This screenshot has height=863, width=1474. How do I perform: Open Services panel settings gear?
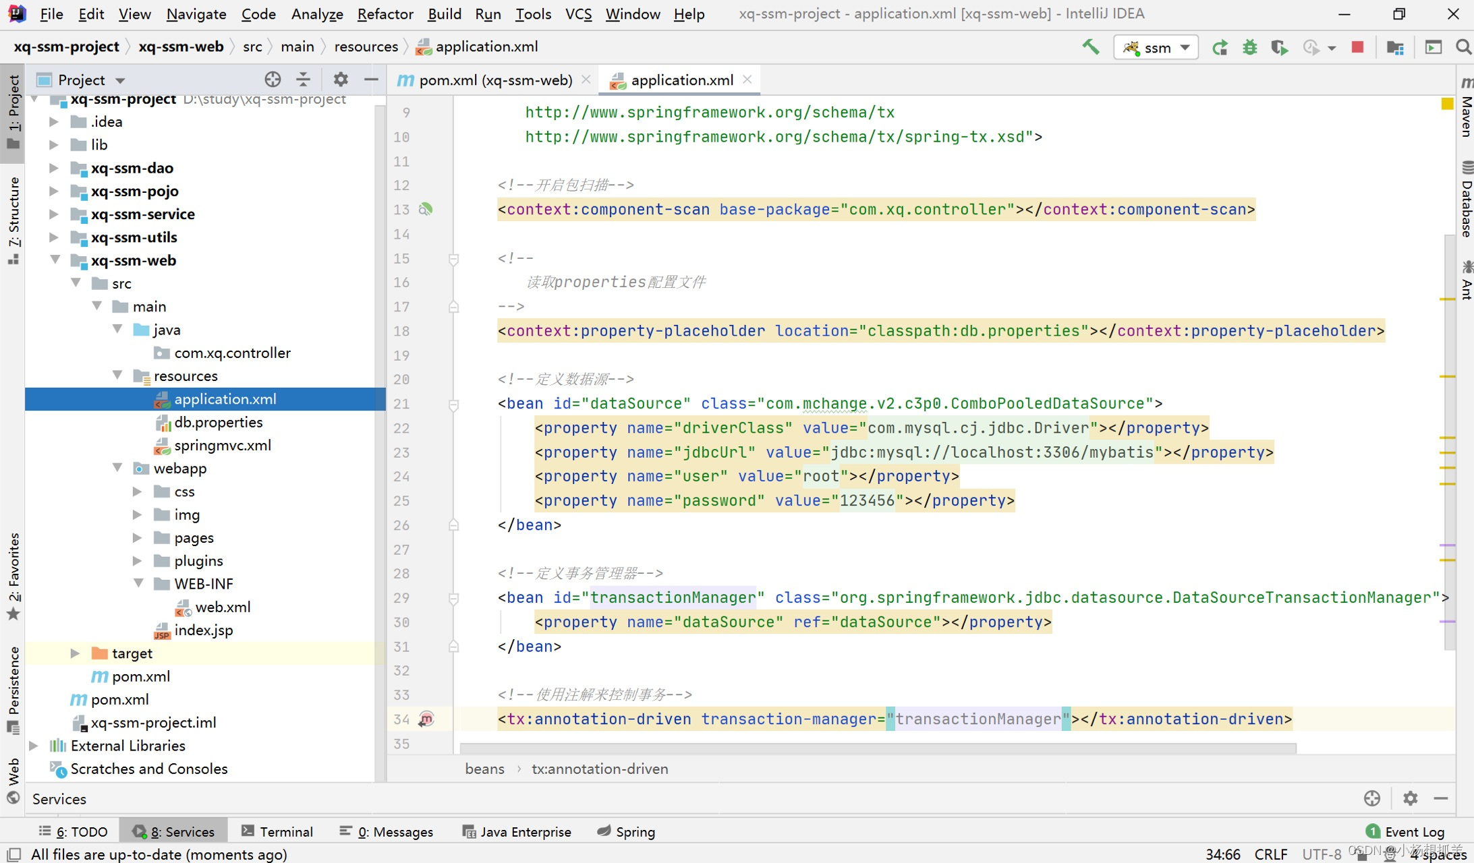tap(1410, 798)
